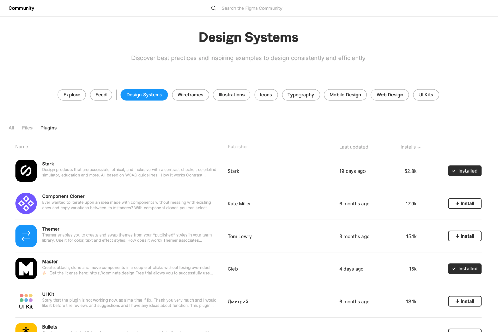Open the Master plugin title
Viewport: 498px width, 332px height.
[x=50, y=261]
